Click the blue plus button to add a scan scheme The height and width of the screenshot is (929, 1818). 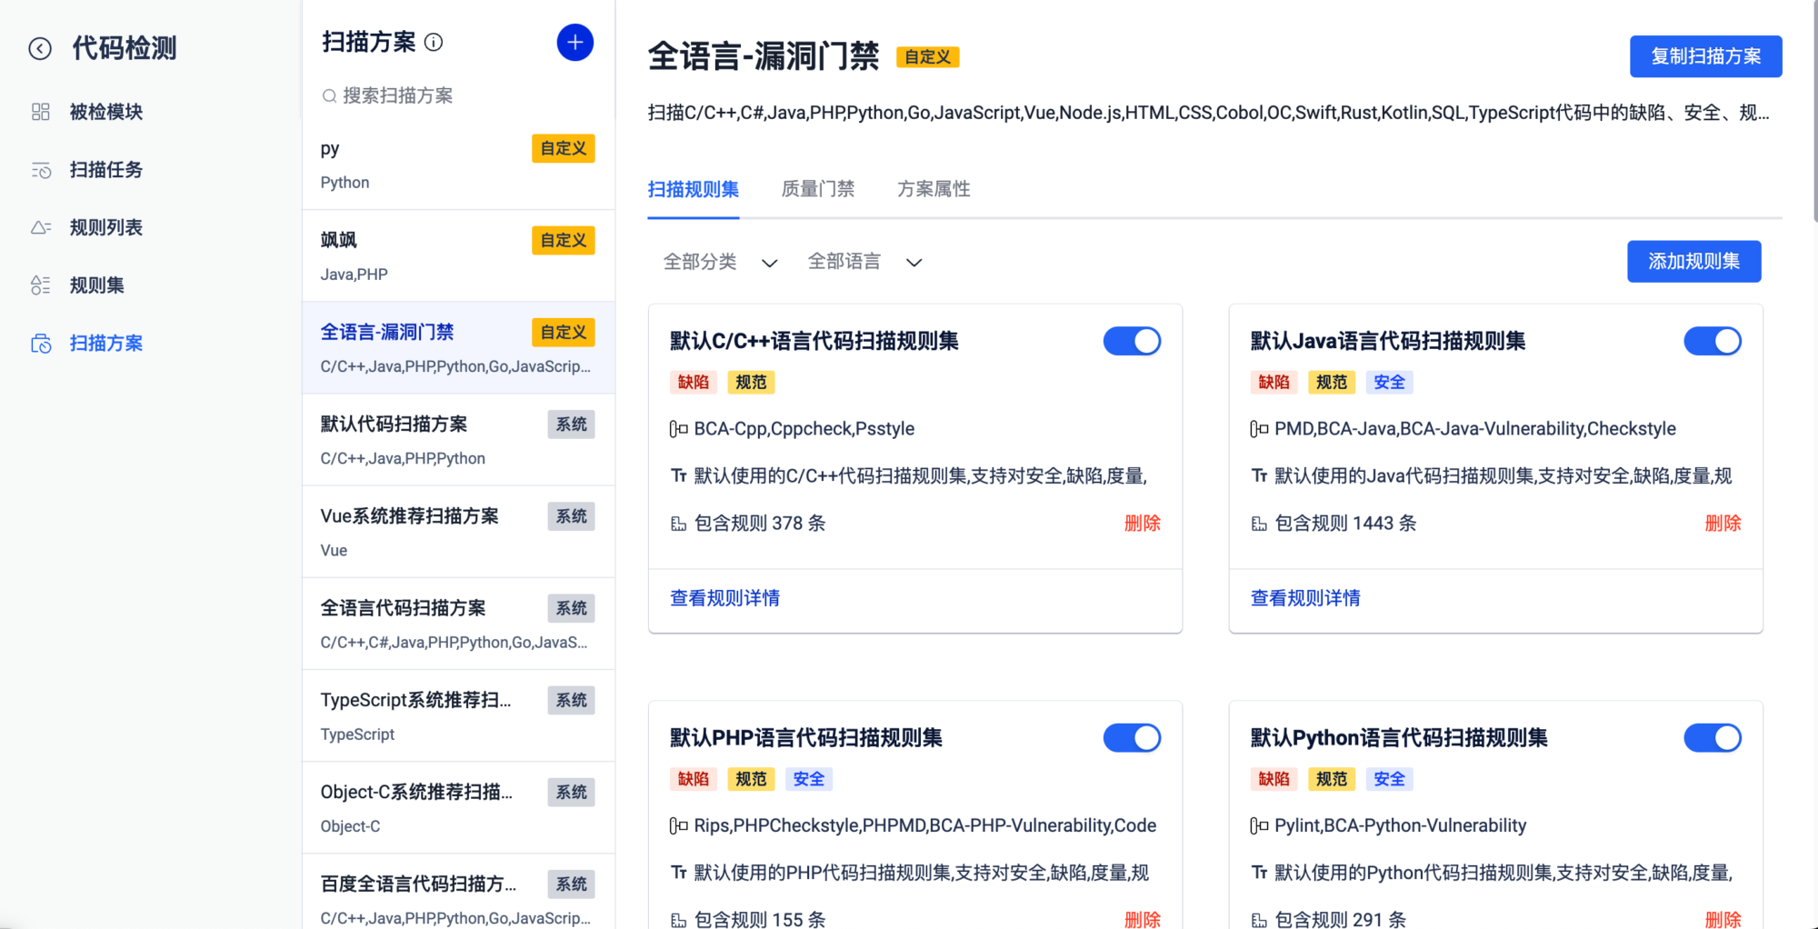pyautogui.click(x=574, y=42)
